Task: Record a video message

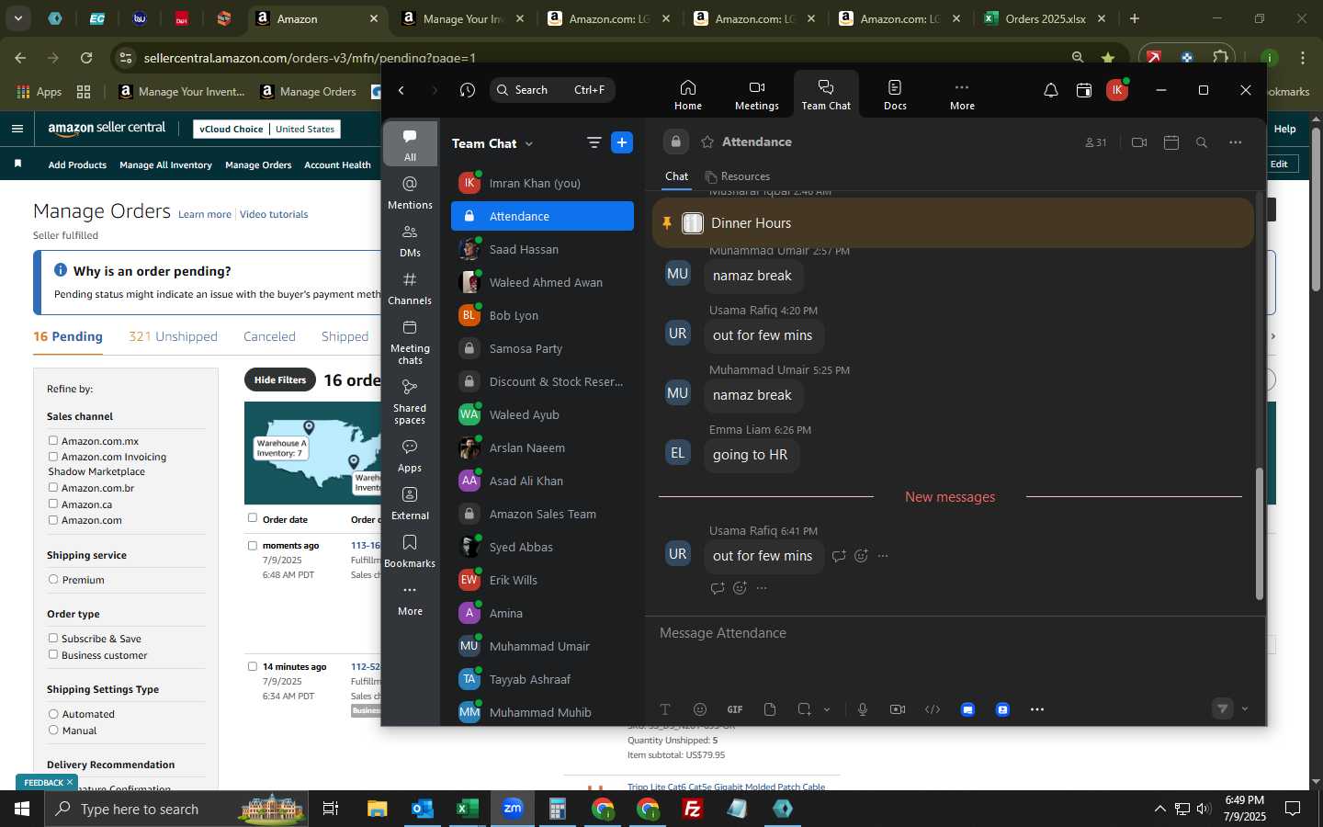Action: pos(898,709)
